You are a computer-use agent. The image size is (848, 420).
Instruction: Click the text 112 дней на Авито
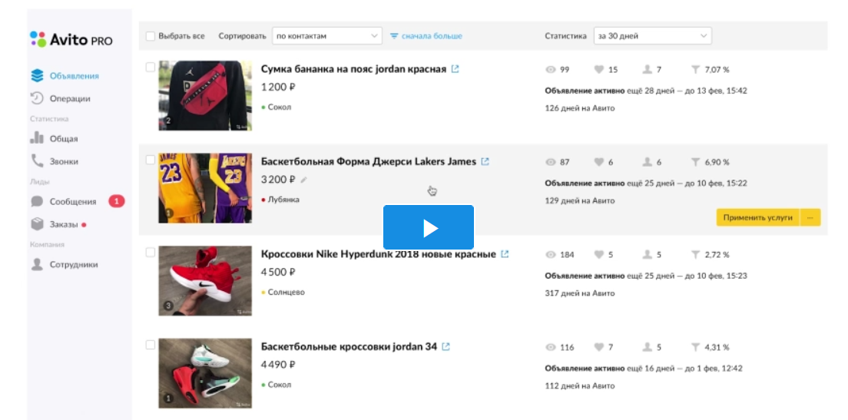580,386
